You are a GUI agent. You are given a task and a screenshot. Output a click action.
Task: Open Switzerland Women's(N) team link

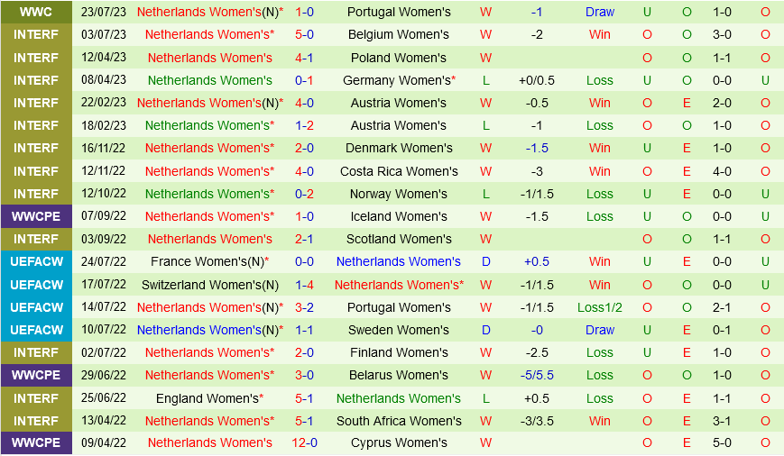tap(209, 285)
